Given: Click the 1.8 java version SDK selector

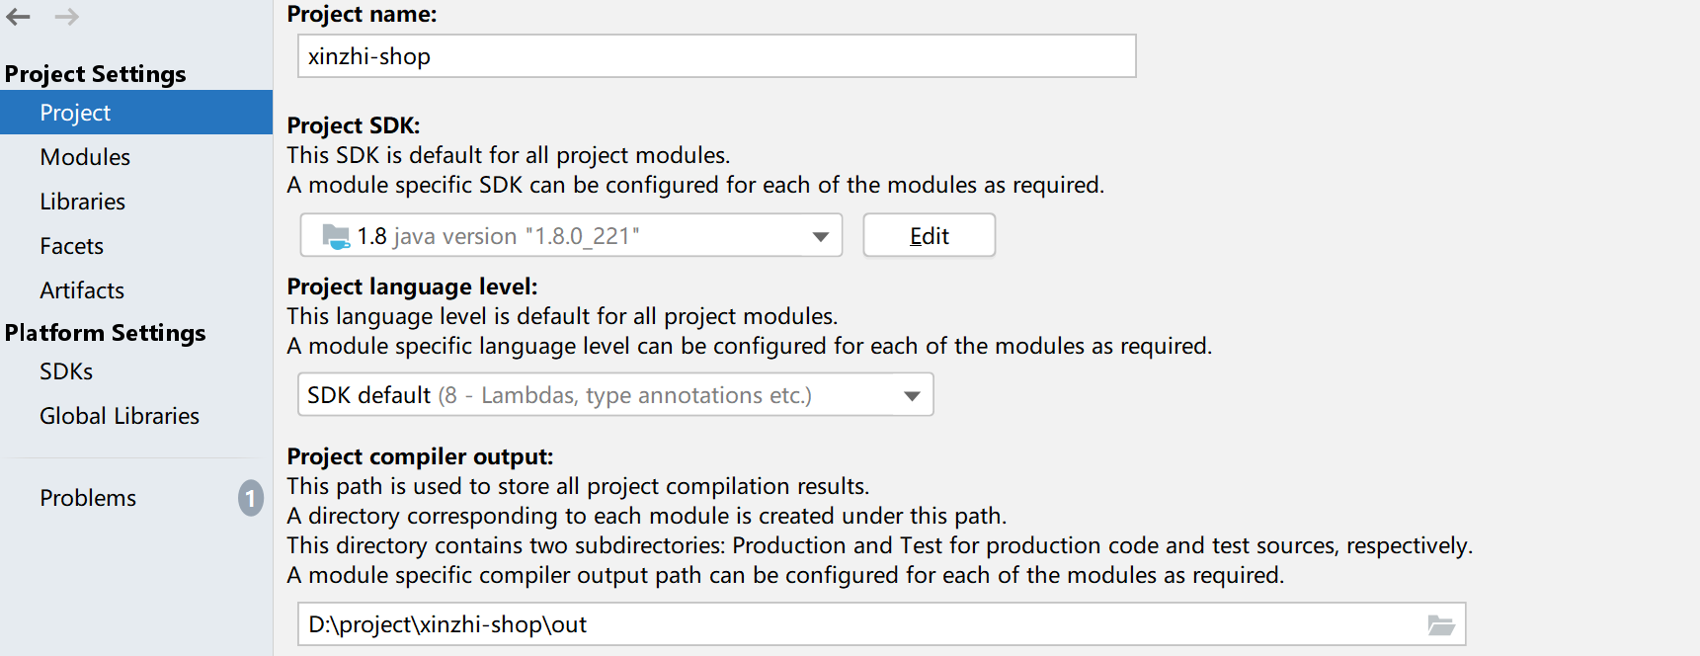Looking at the screenshot, I should tap(571, 235).
